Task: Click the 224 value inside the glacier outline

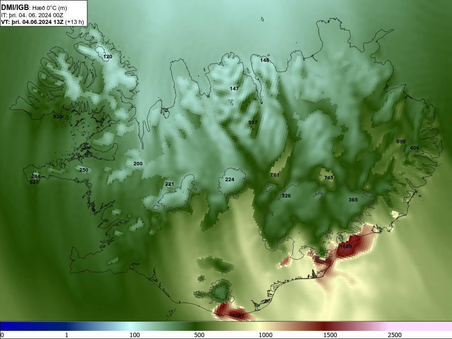Action: (230, 179)
